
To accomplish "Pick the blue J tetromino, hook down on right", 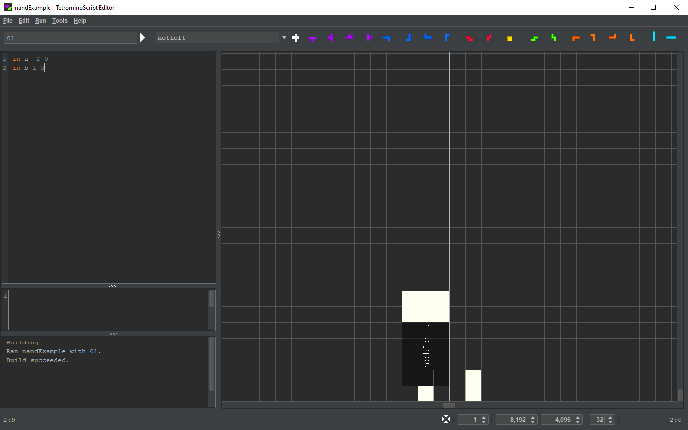I will click(387, 38).
